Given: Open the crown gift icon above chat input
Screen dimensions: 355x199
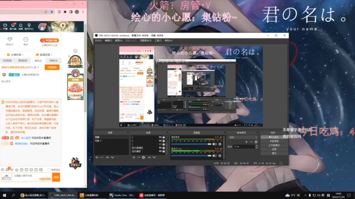Looking at the screenshot, I should click(17, 170).
